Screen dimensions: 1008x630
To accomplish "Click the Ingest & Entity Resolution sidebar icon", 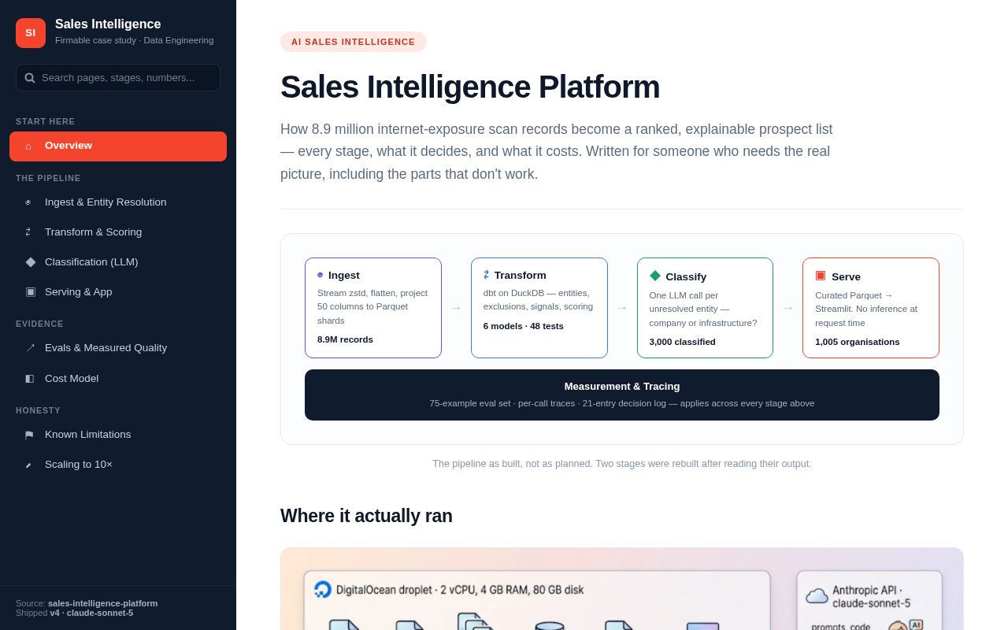I will pyautogui.click(x=28, y=202).
